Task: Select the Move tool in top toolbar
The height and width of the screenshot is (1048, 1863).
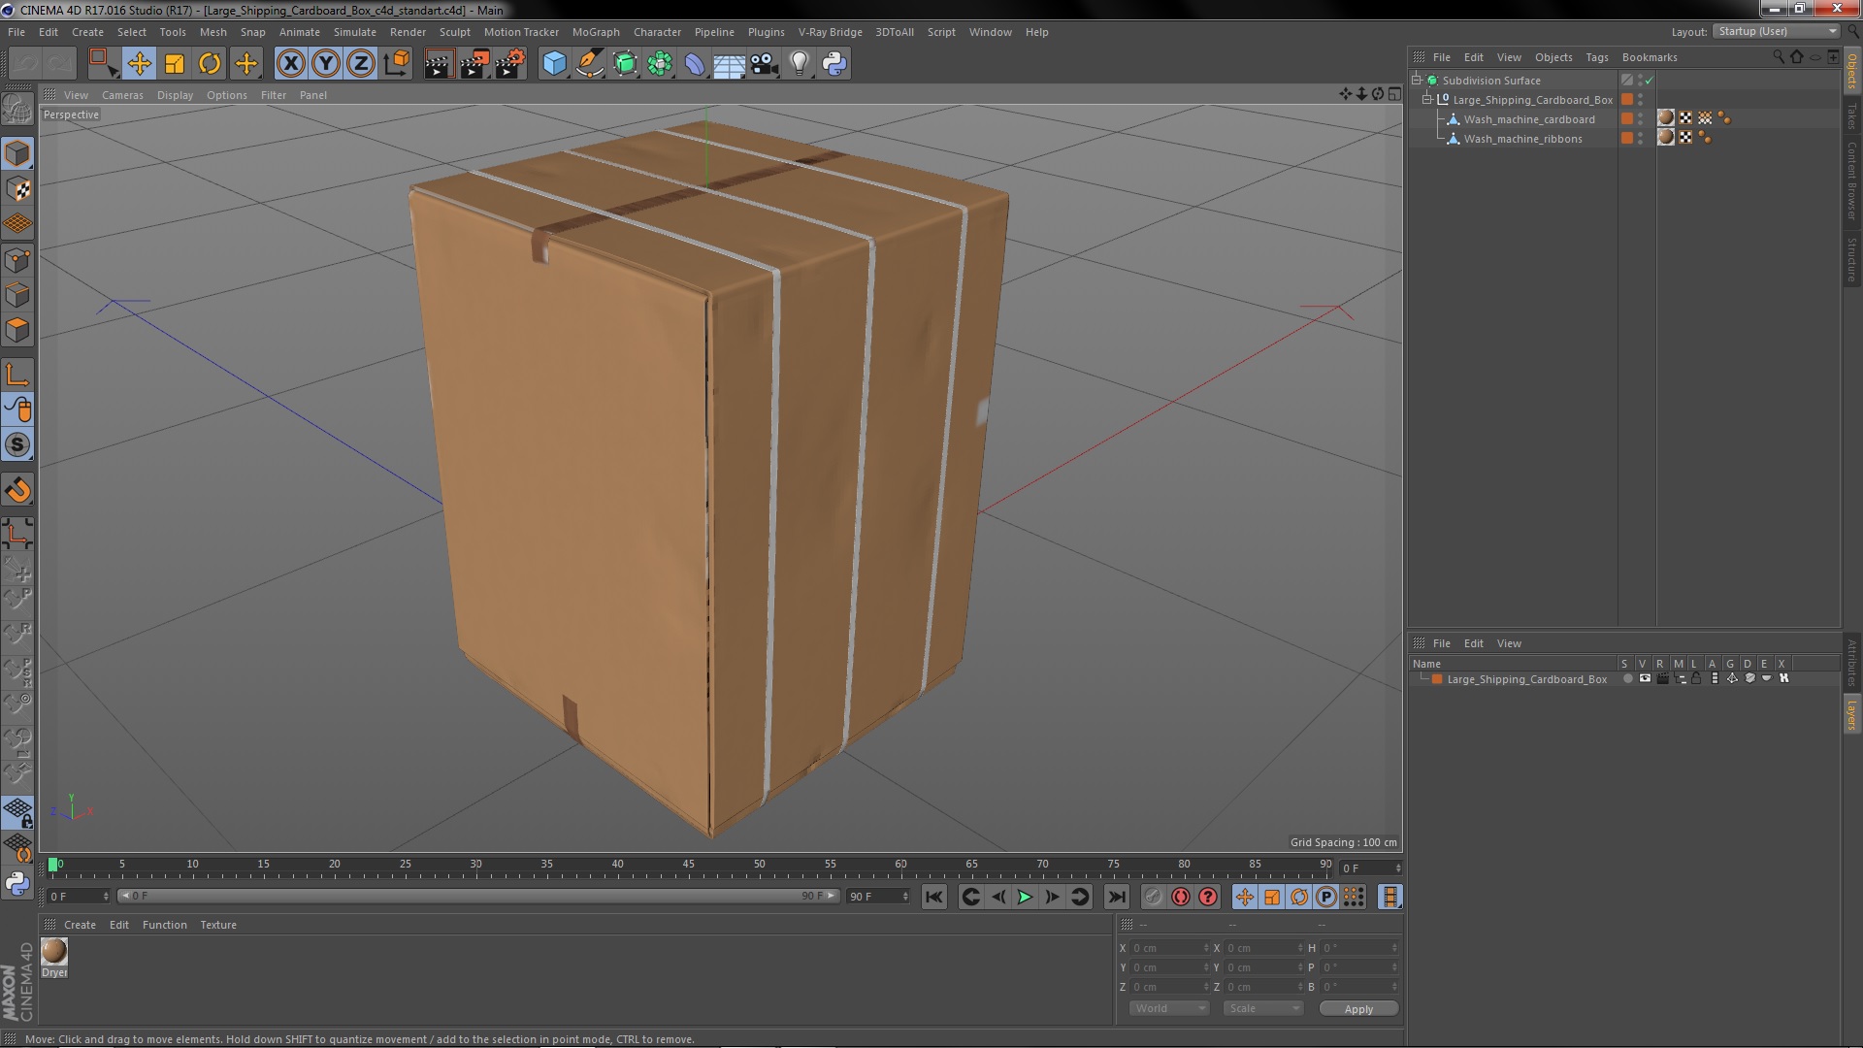Action: point(139,64)
